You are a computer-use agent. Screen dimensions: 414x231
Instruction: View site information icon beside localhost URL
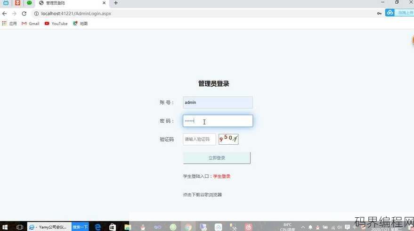coord(36,14)
